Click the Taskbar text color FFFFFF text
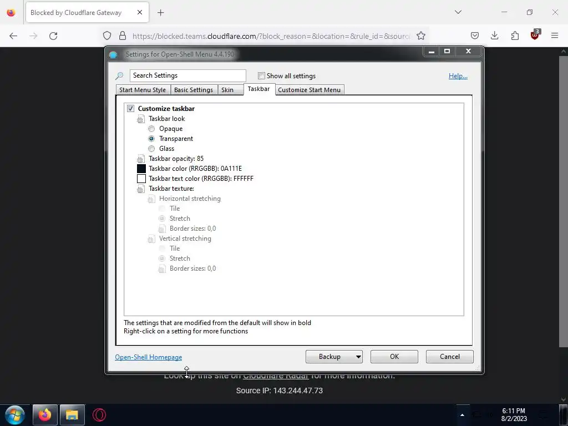 pyautogui.click(x=201, y=179)
